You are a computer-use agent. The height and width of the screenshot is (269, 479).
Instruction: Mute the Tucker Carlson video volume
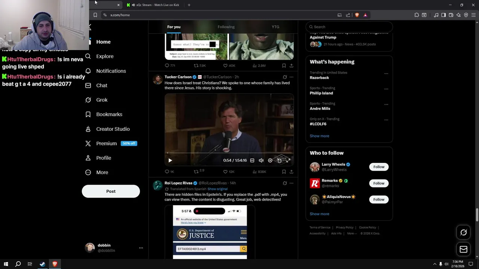pyautogui.click(x=261, y=160)
